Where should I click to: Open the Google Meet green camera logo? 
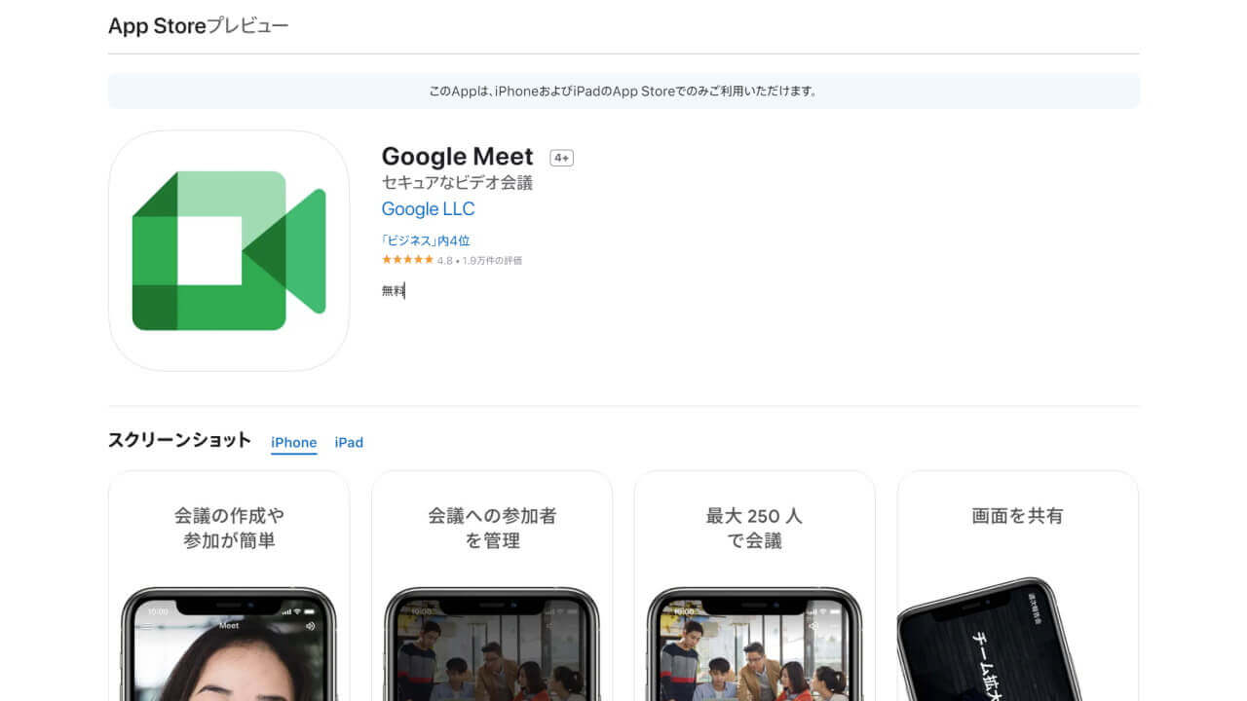pos(228,250)
